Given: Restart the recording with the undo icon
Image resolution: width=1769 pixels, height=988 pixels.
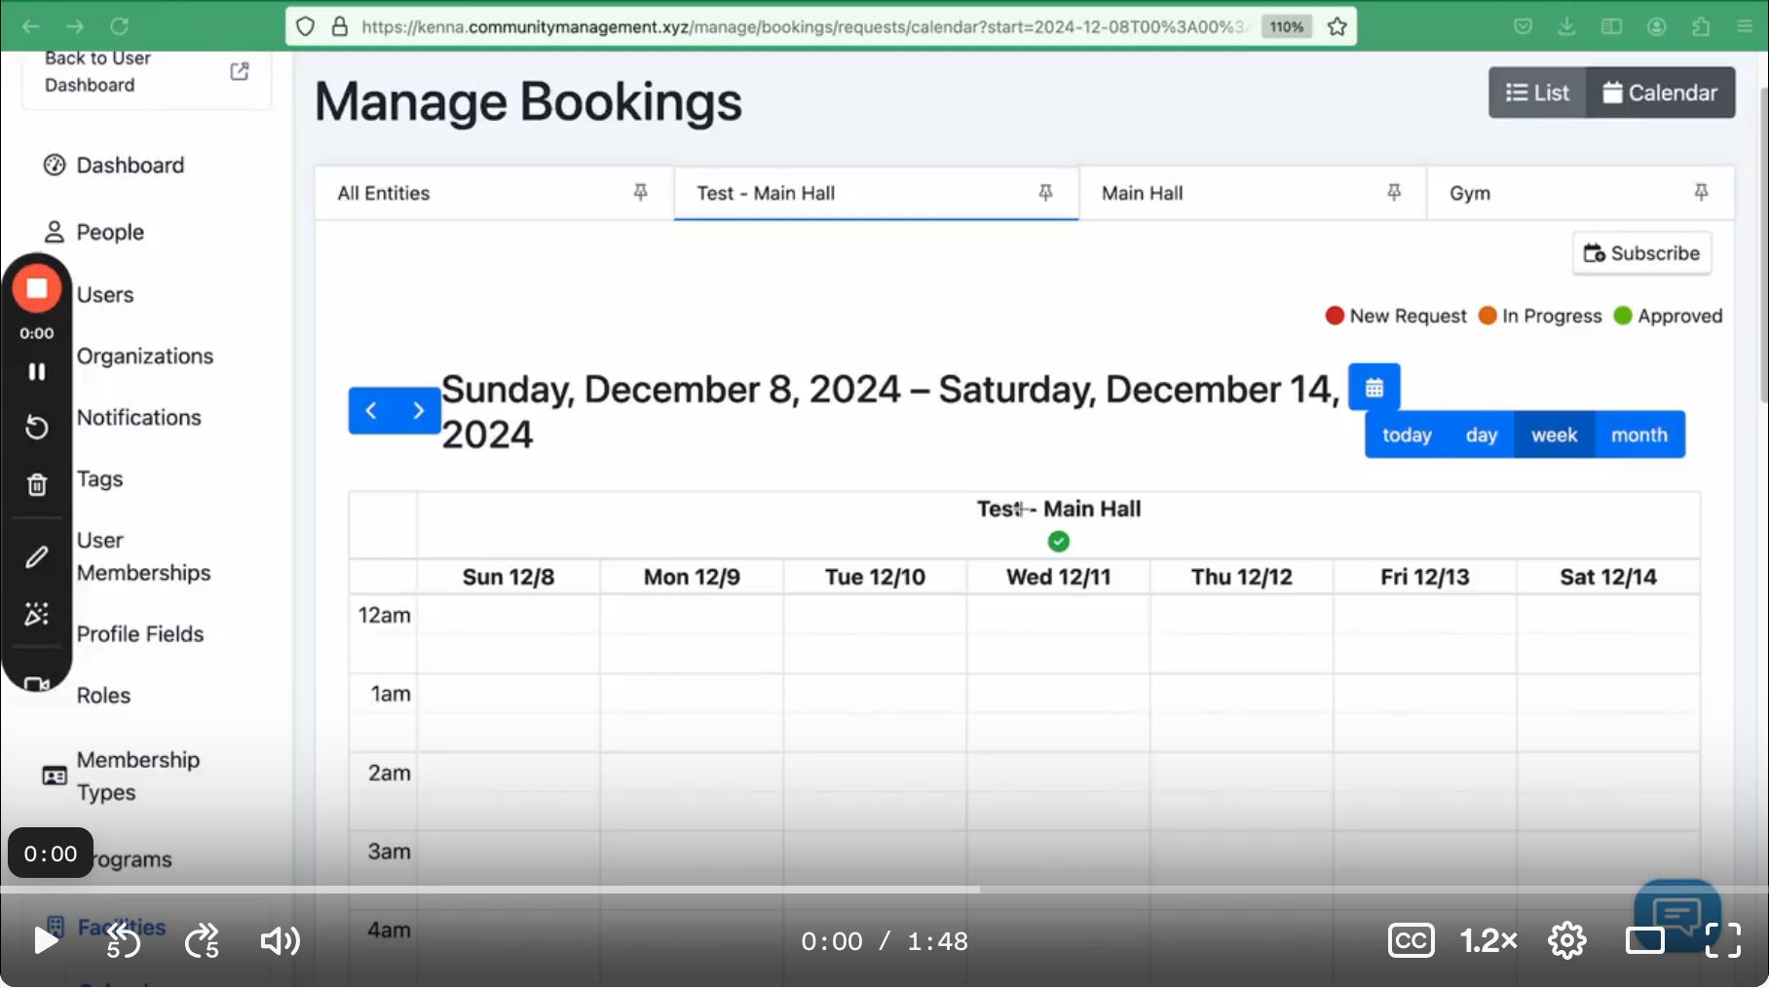Looking at the screenshot, I should [37, 427].
